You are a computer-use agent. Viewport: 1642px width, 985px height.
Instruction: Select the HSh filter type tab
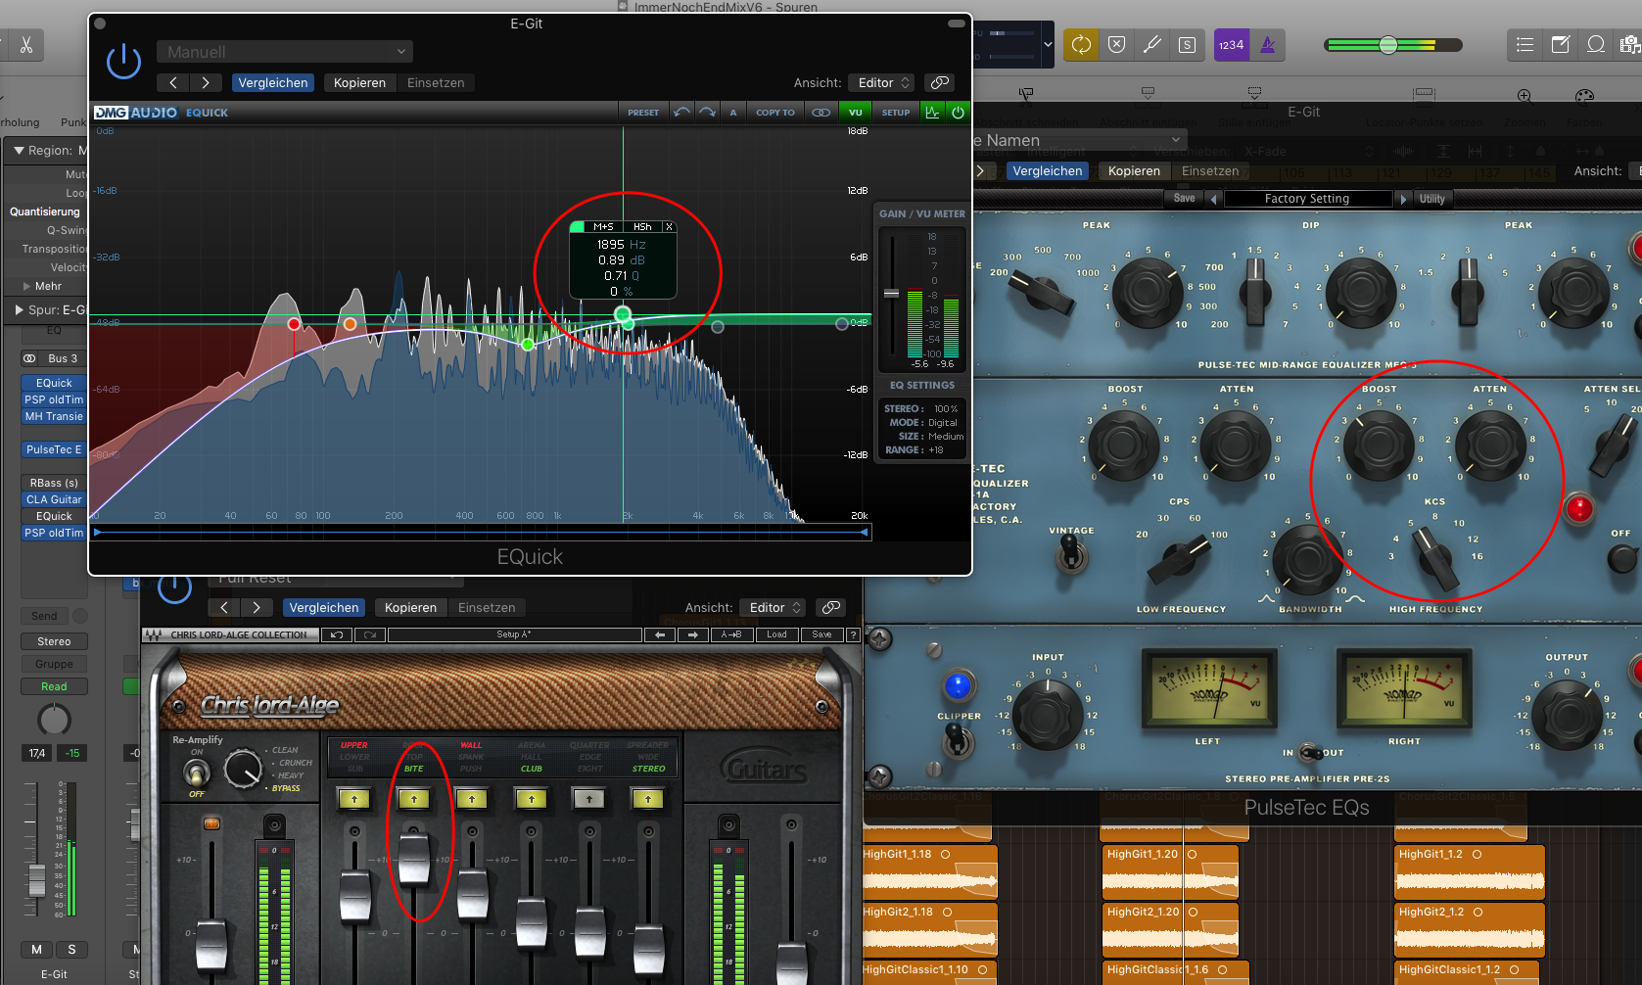[642, 227]
